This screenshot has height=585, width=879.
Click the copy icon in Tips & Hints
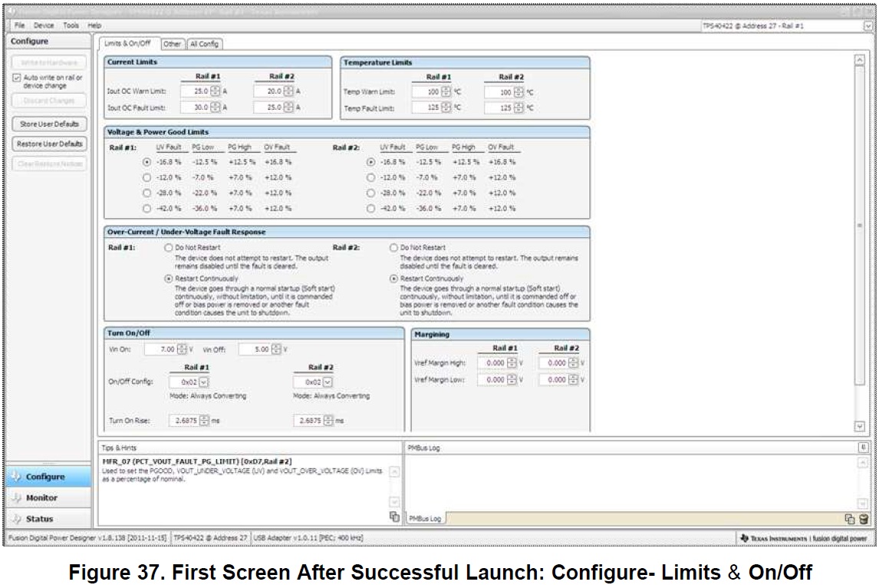click(394, 517)
